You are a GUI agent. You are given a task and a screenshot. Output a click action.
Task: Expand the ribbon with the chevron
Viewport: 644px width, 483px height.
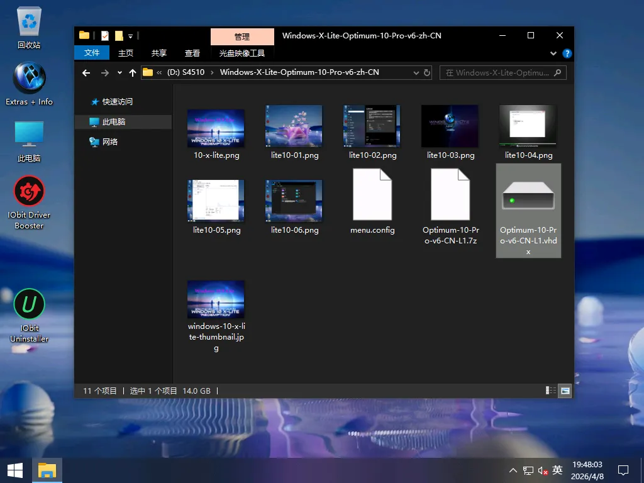(553, 53)
